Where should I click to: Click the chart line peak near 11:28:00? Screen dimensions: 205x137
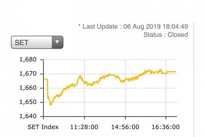coord(80,76)
